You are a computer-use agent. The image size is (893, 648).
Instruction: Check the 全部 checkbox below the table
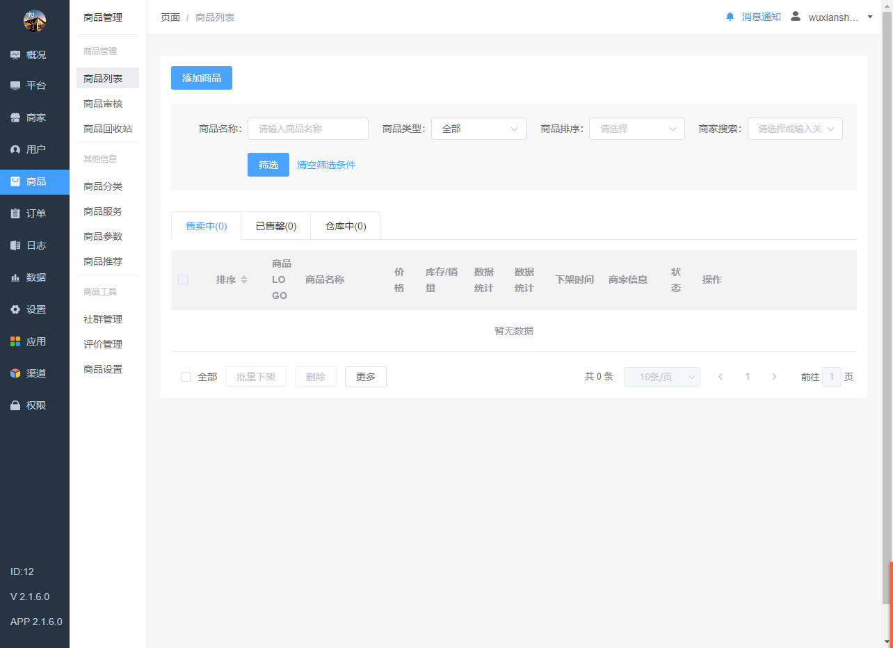coord(186,377)
